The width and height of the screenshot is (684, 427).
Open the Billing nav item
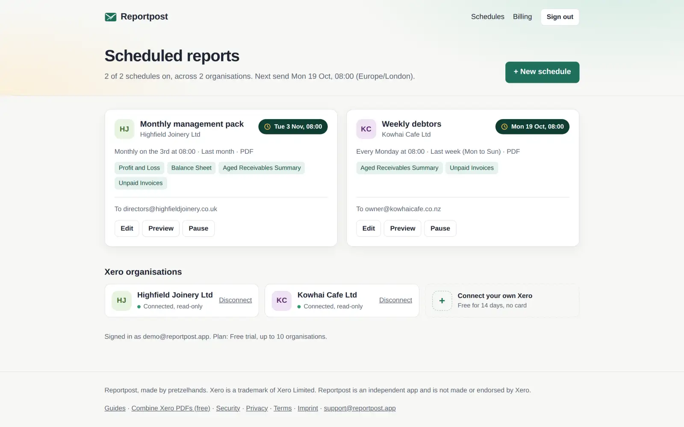522,17
